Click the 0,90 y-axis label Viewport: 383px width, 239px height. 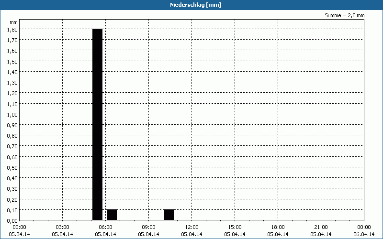click(x=12, y=125)
